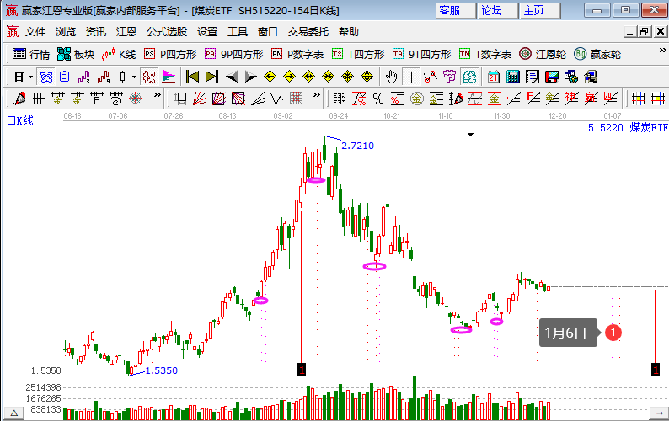Open the calendar 21 icon
Image resolution: width=669 pixels, height=421 pixels.
click(x=494, y=77)
